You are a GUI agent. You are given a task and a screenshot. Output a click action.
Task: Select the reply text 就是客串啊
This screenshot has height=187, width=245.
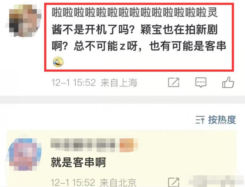(x=78, y=162)
